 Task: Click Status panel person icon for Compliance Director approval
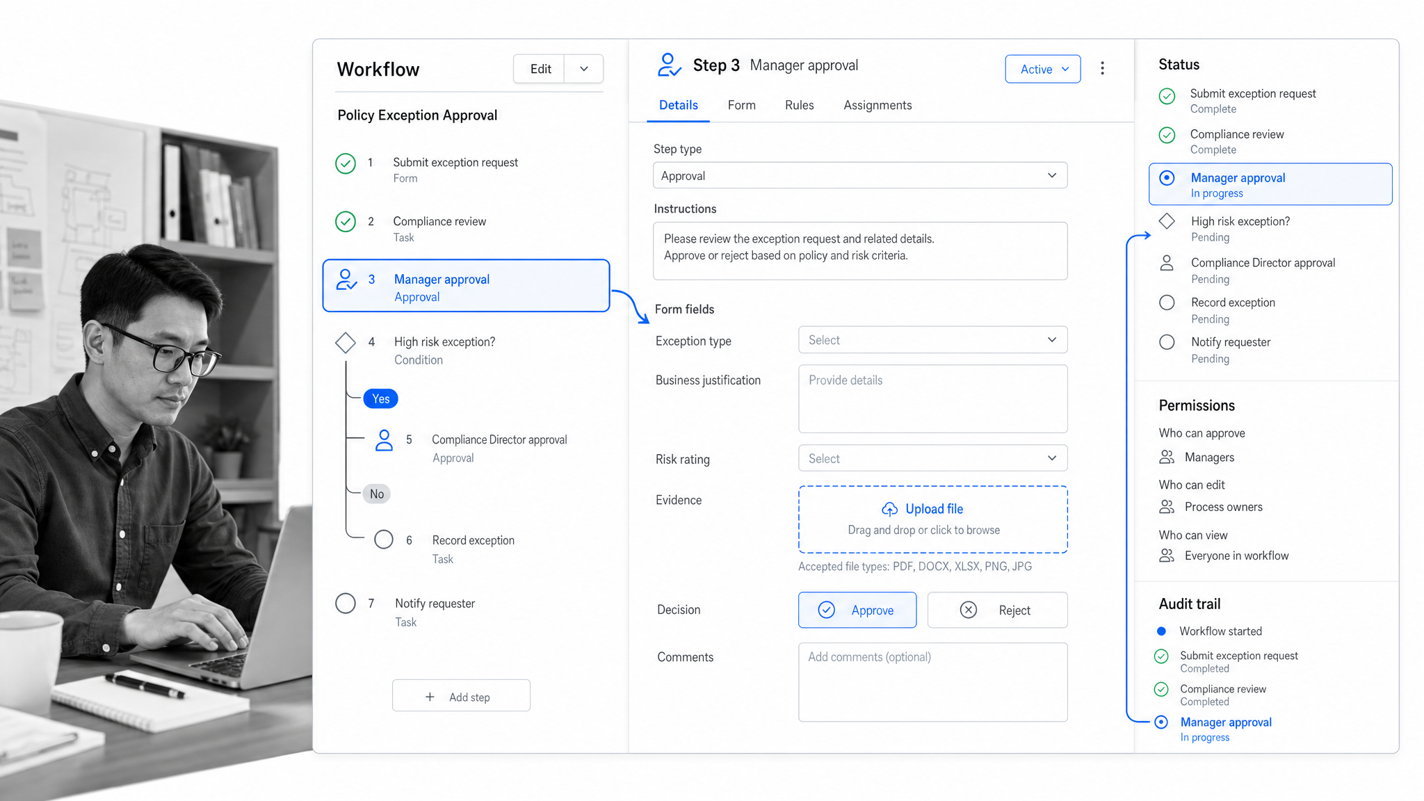pyautogui.click(x=1167, y=263)
